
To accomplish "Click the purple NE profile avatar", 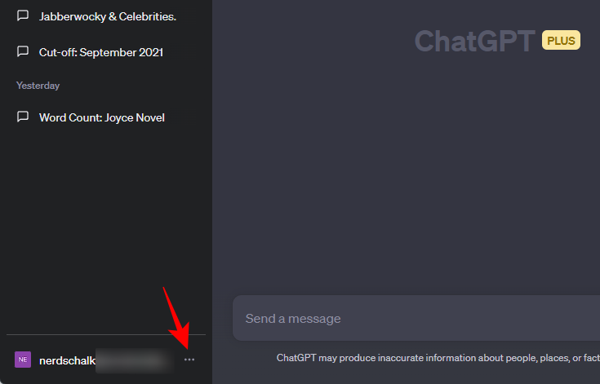I will pos(23,360).
